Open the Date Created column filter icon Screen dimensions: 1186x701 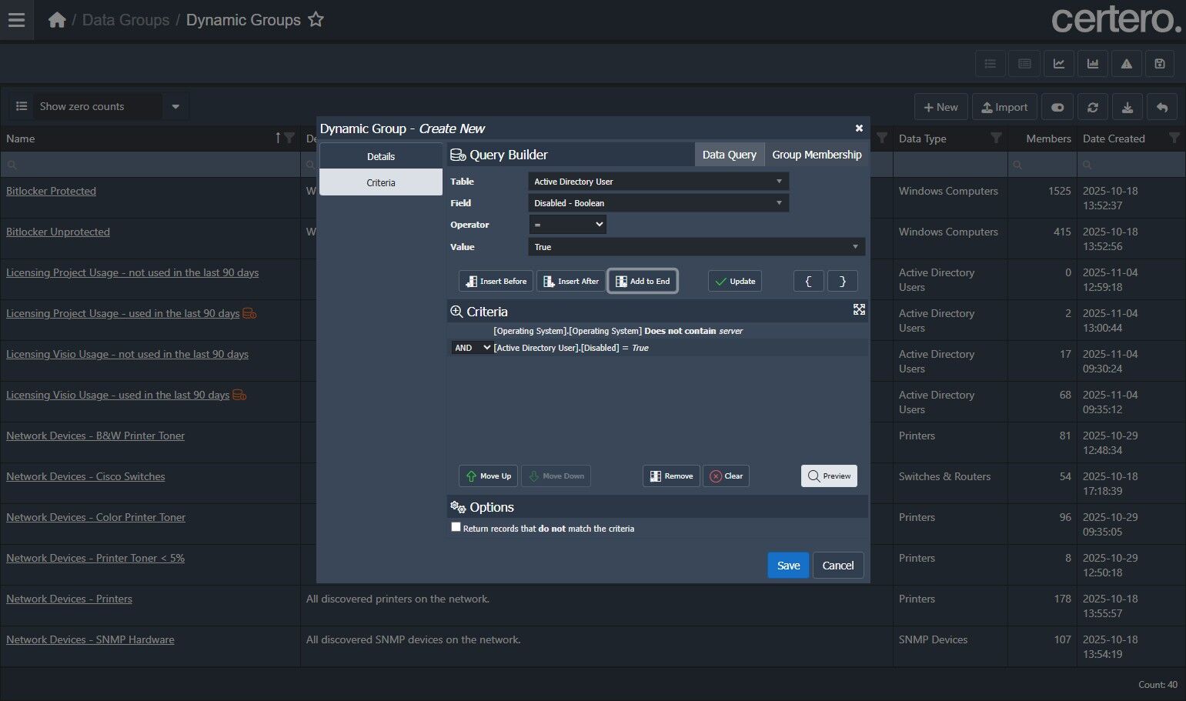1174,139
